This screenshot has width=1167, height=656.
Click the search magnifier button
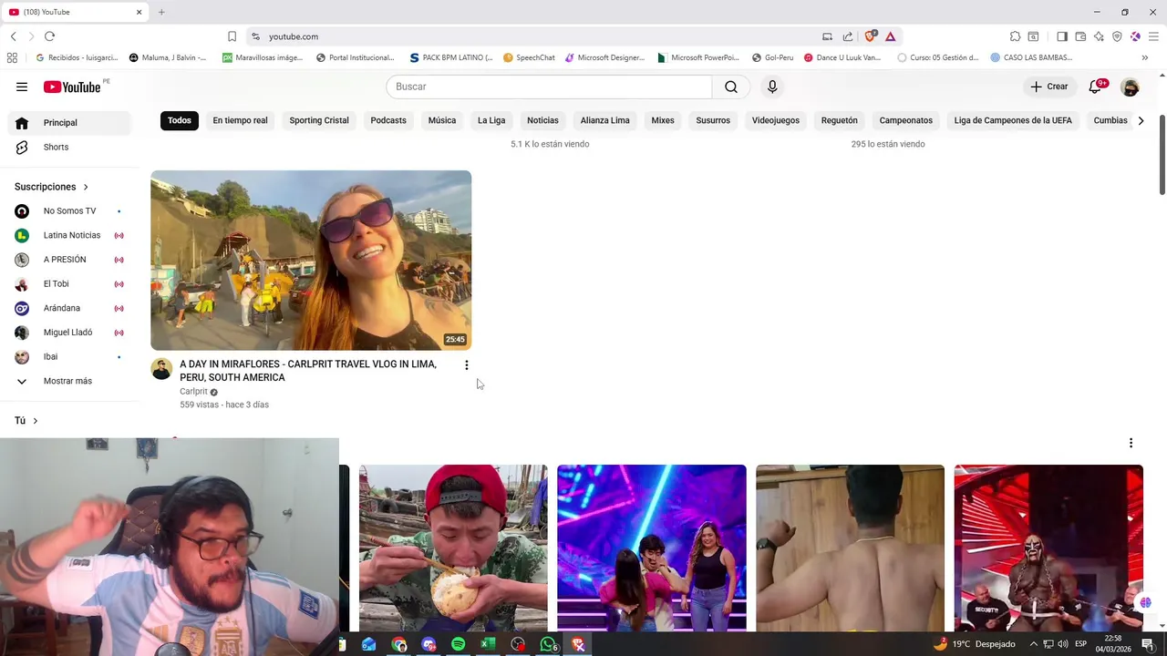[731, 87]
